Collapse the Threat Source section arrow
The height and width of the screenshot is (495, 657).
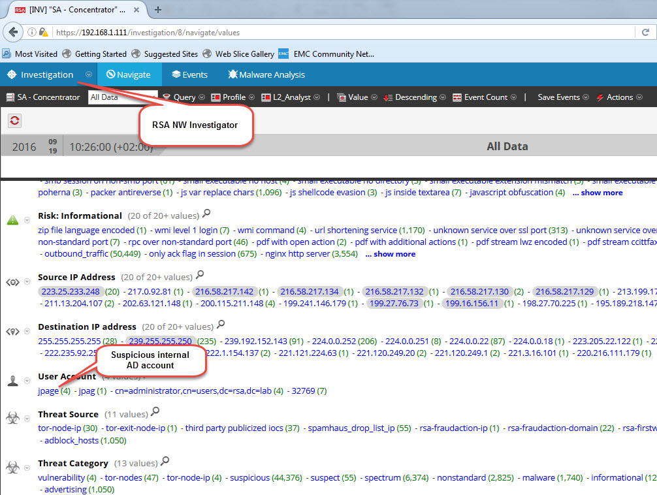click(x=27, y=419)
